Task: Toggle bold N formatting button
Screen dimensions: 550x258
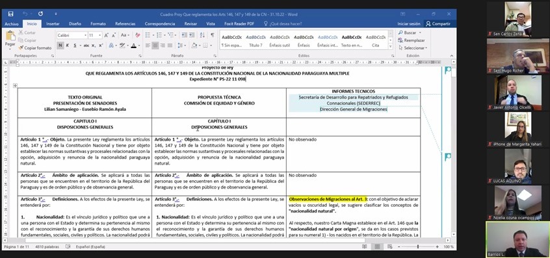Action: pyautogui.click(x=60, y=45)
